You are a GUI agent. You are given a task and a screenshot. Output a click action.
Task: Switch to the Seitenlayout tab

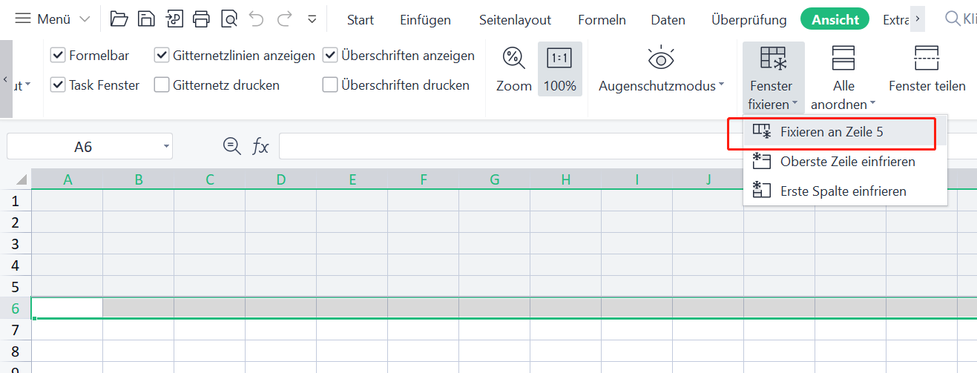click(x=514, y=20)
